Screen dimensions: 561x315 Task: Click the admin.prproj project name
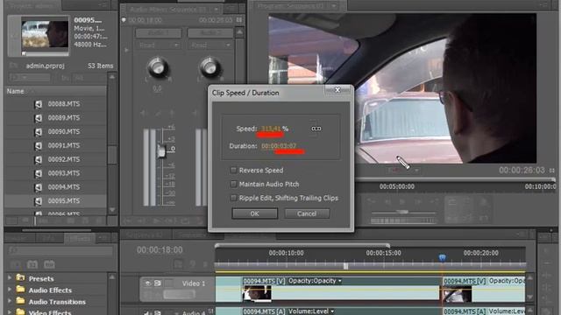45,66
